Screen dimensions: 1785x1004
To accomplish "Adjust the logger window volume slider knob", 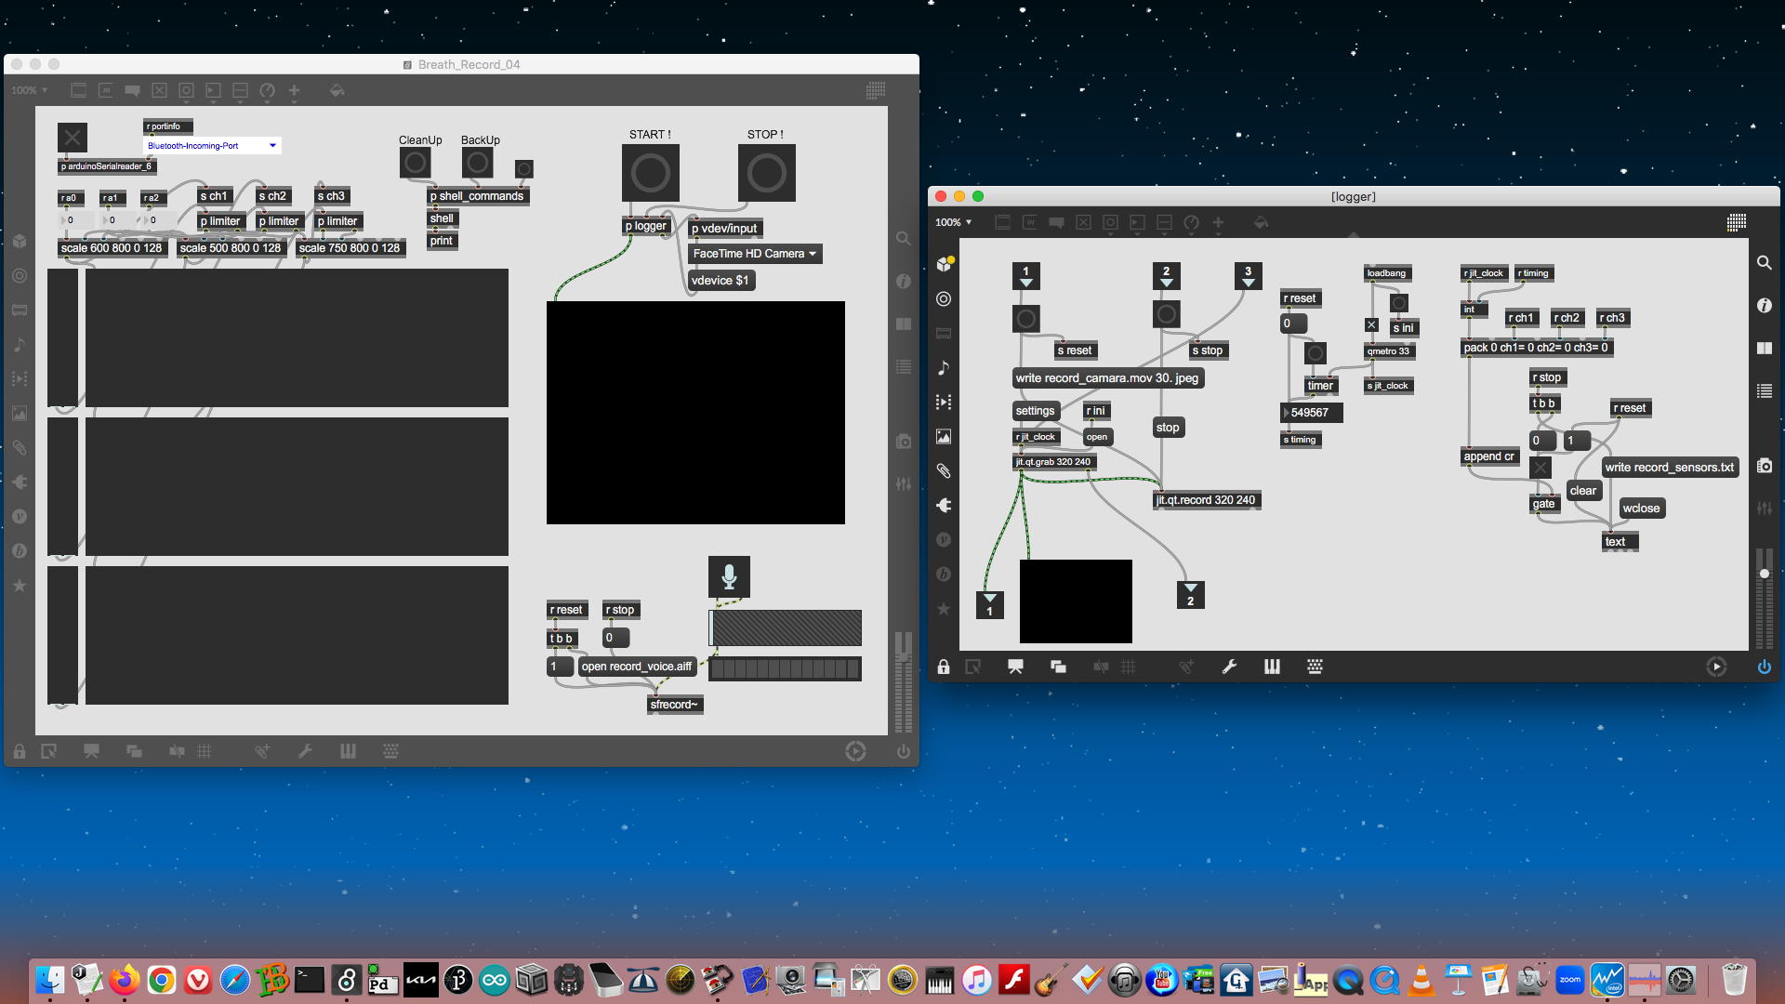I will point(1764,574).
